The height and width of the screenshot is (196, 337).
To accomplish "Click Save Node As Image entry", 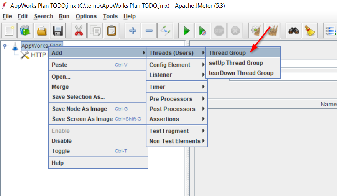I will click(79, 109).
